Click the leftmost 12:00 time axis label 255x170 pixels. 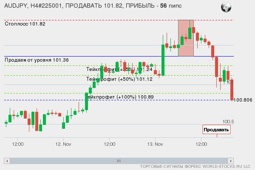pyautogui.click(x=17, y=144)
